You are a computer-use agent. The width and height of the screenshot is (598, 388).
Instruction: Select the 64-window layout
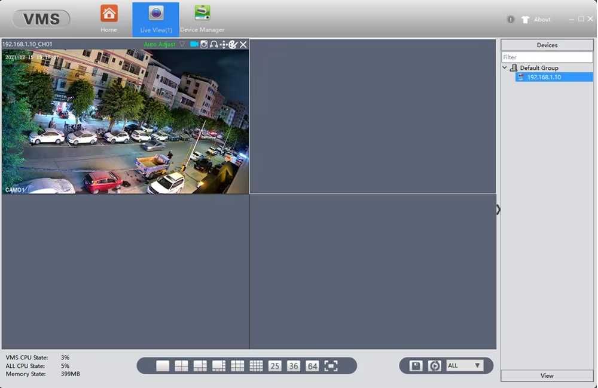[x=312, y=366]
